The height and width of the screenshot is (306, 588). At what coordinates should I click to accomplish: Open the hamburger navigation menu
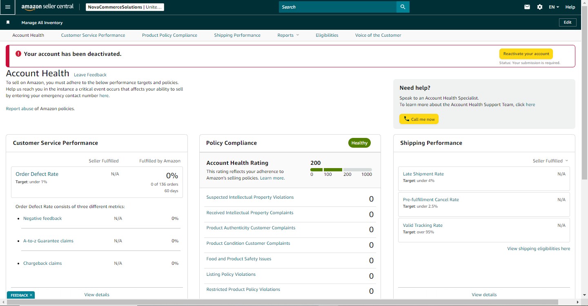click(8, 7)
